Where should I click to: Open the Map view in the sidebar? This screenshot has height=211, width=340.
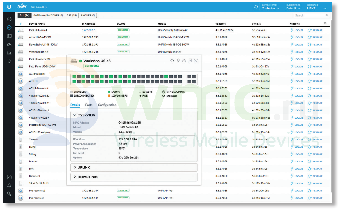point(9,36)
